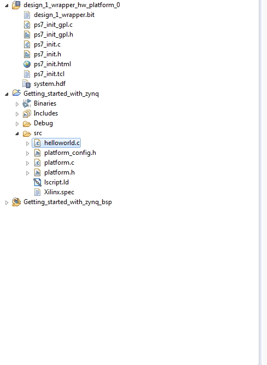267x365 pixels.
Task: Click the Getting_started_with_zynq_bsp project icon
Action: (16, 202)
